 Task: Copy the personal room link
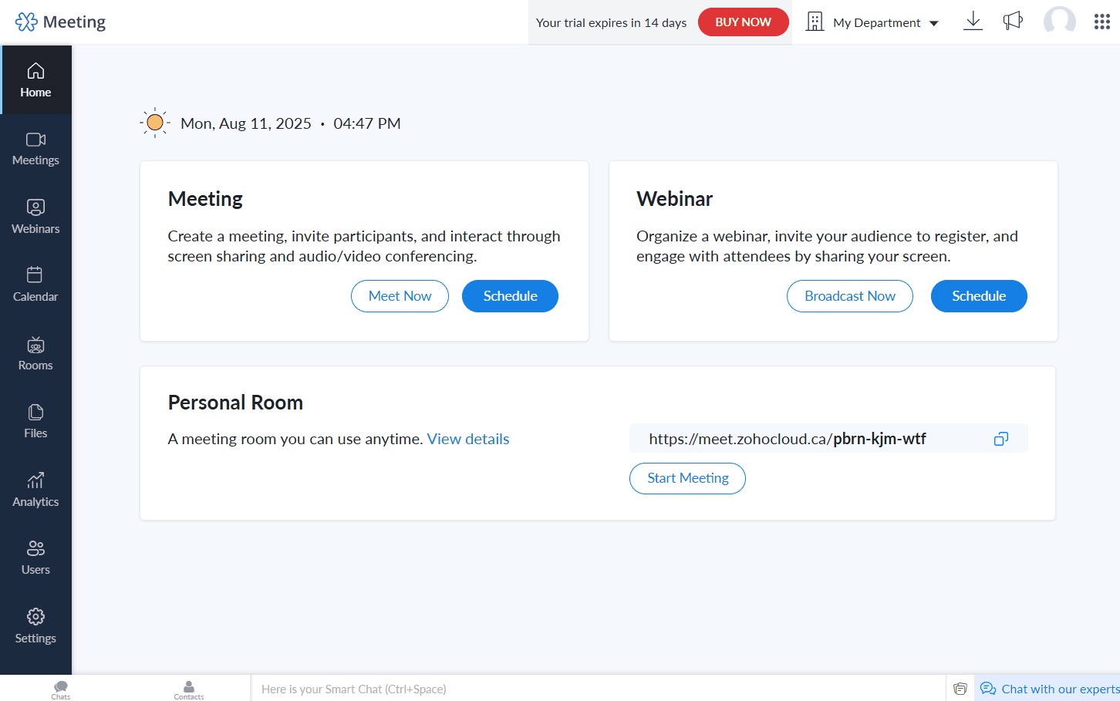click(1001, 439)
